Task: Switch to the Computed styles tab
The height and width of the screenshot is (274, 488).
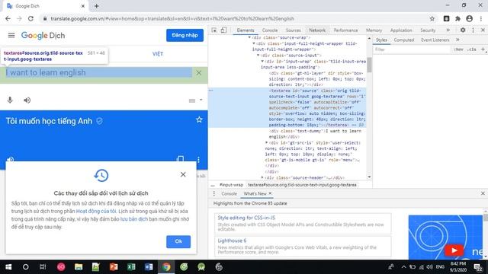Action: point(403,40)
